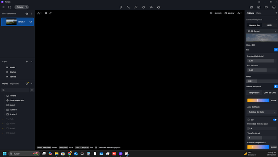Open the navigation mode dropdown in viewport
Screen dimensions: 278x157
[240, 13]
